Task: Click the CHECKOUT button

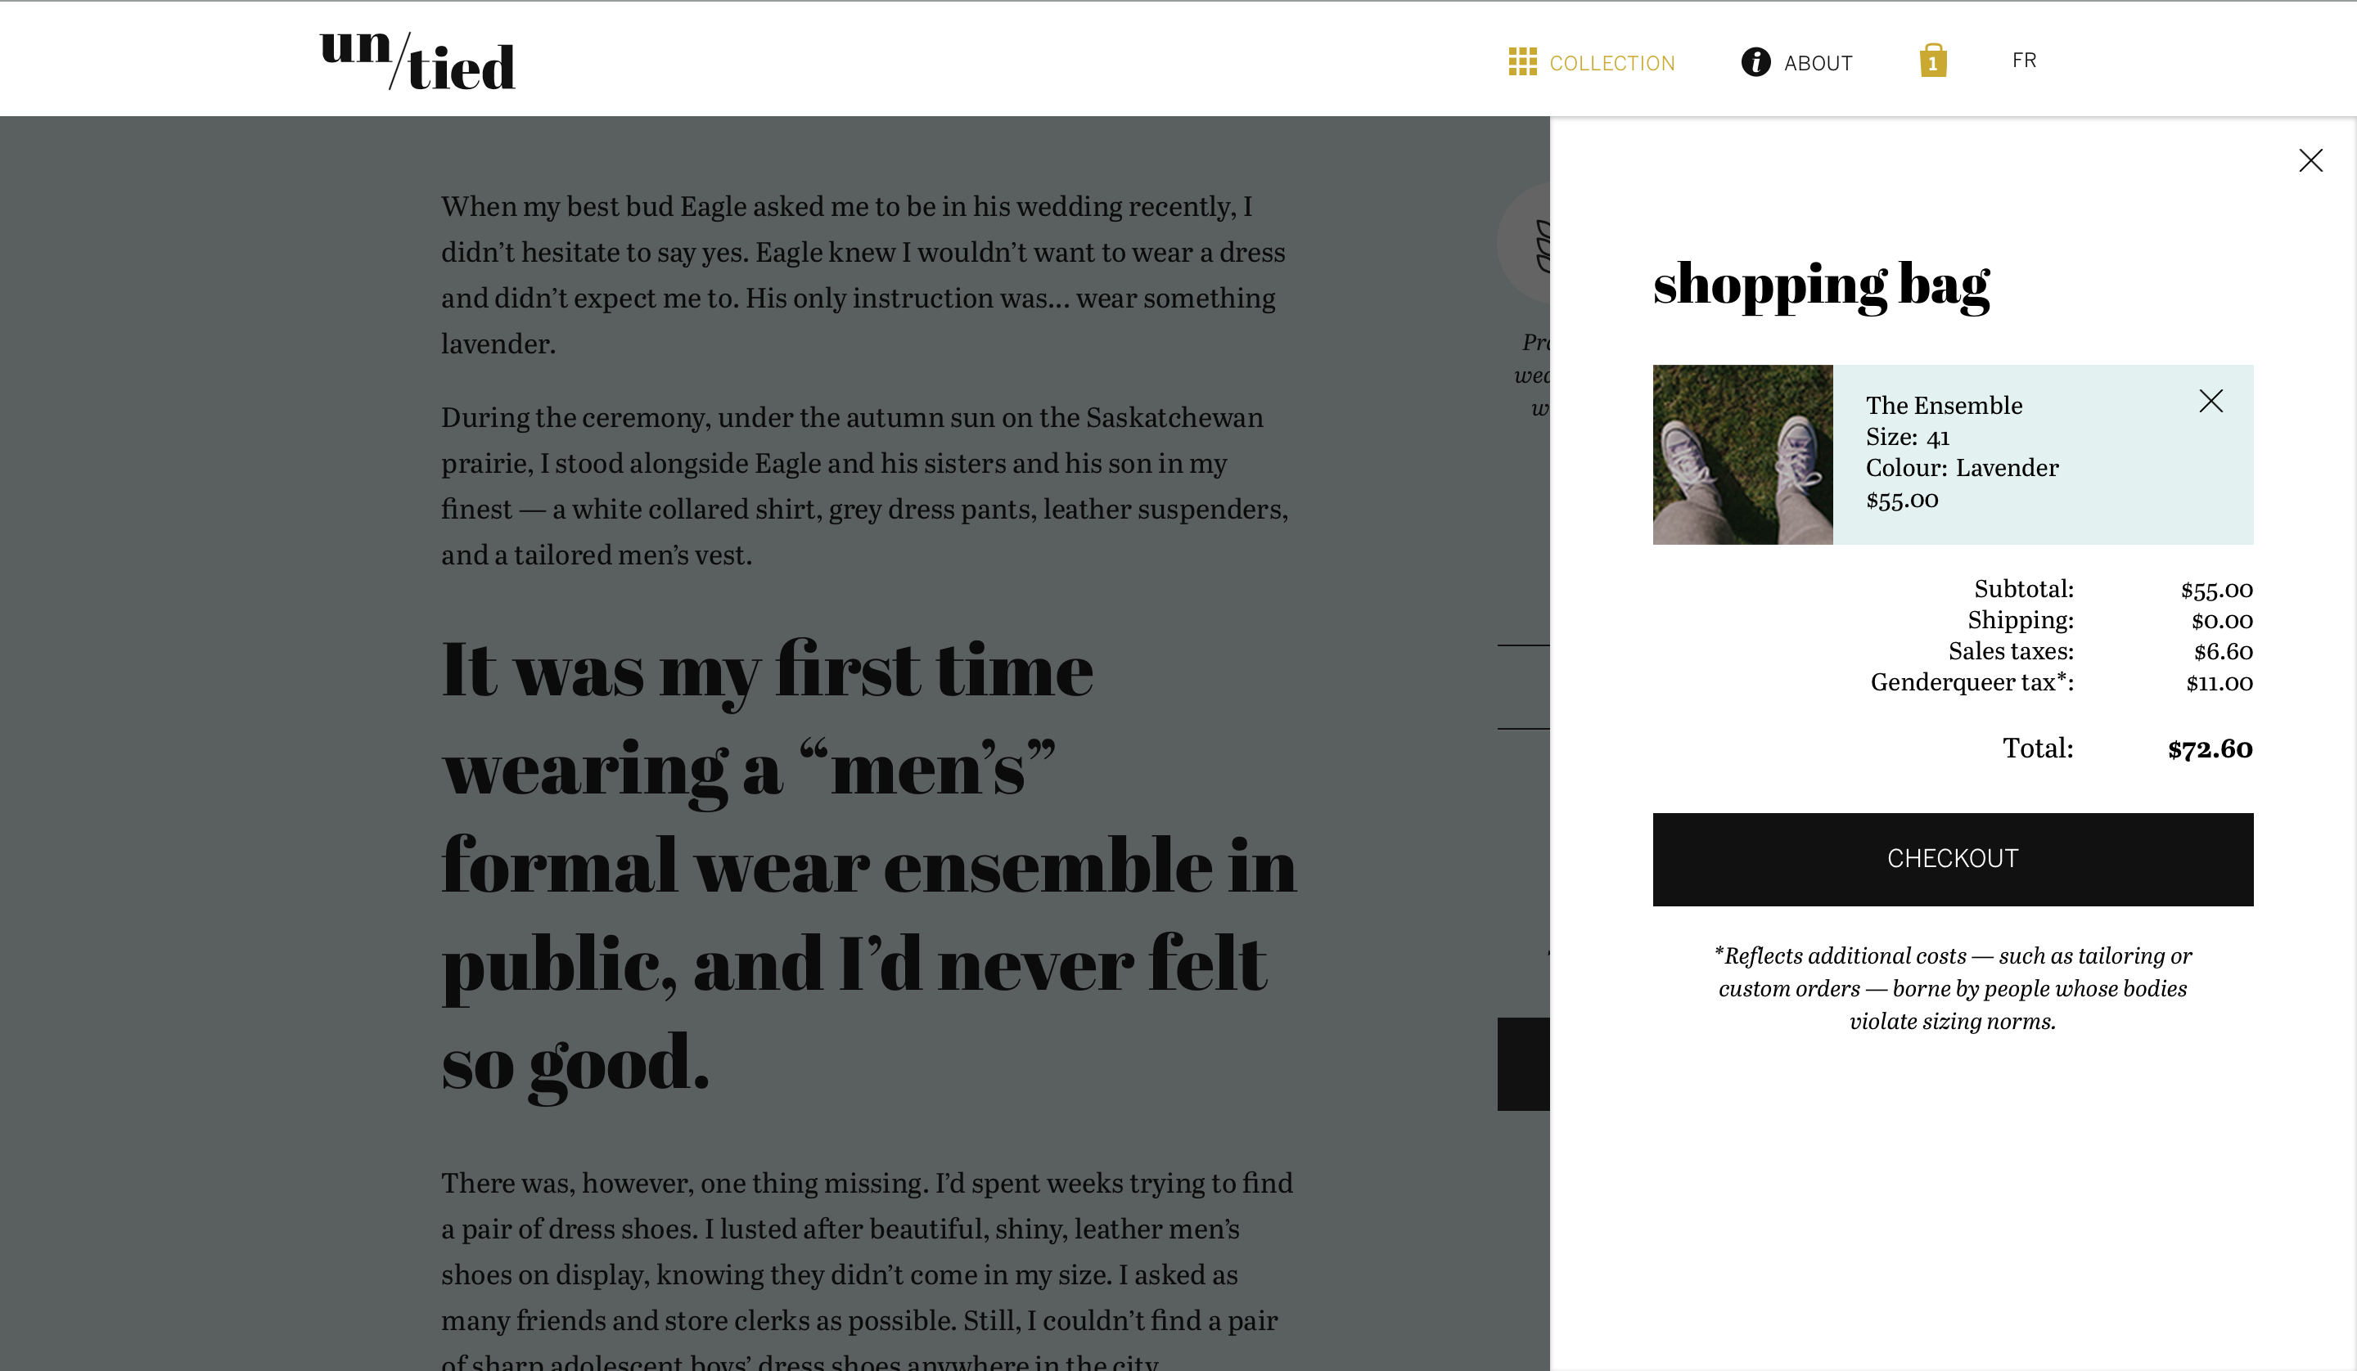Action: [1952, 859]
